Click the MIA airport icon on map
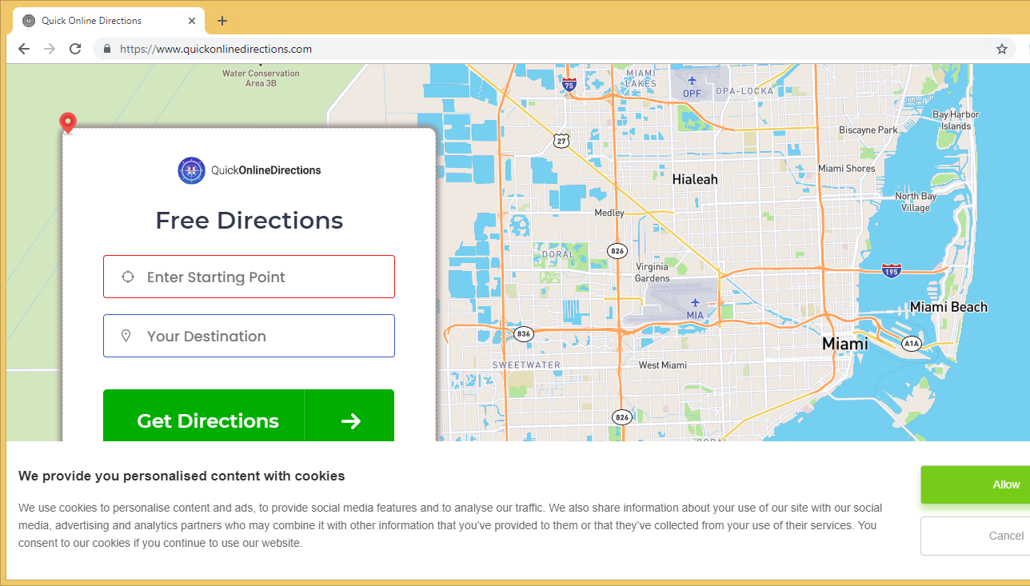This screenshot has width=1030, height=586. pos(694,302)
